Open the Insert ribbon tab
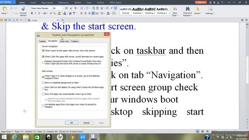This screenshot has height=140, width=249. point(33,3)
